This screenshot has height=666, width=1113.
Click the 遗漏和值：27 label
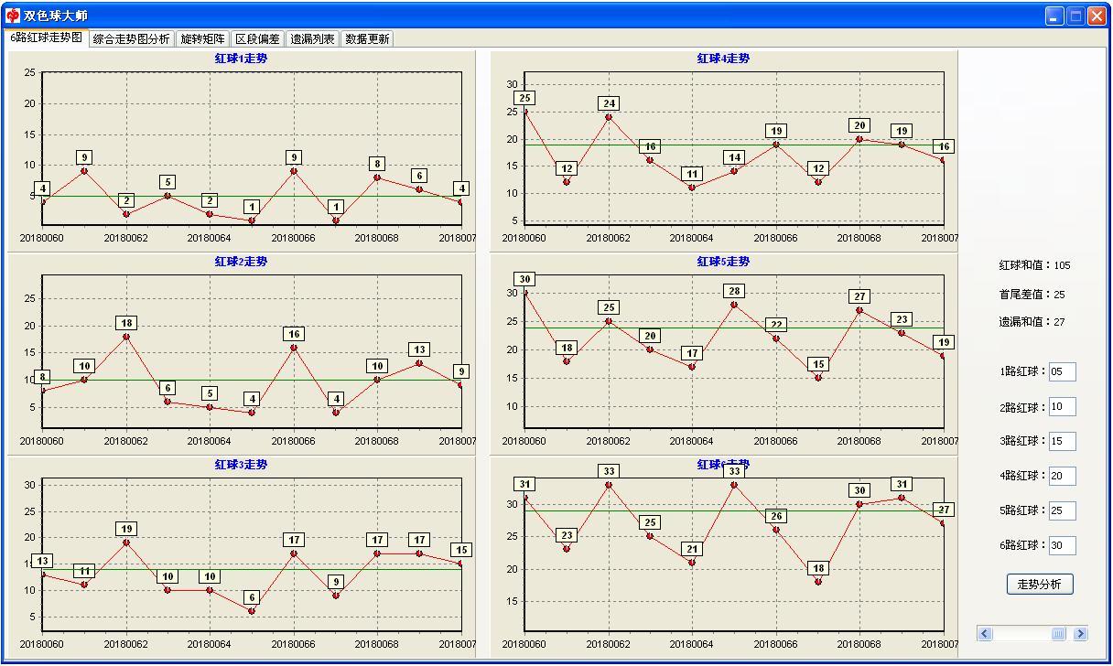point(1032,322)
